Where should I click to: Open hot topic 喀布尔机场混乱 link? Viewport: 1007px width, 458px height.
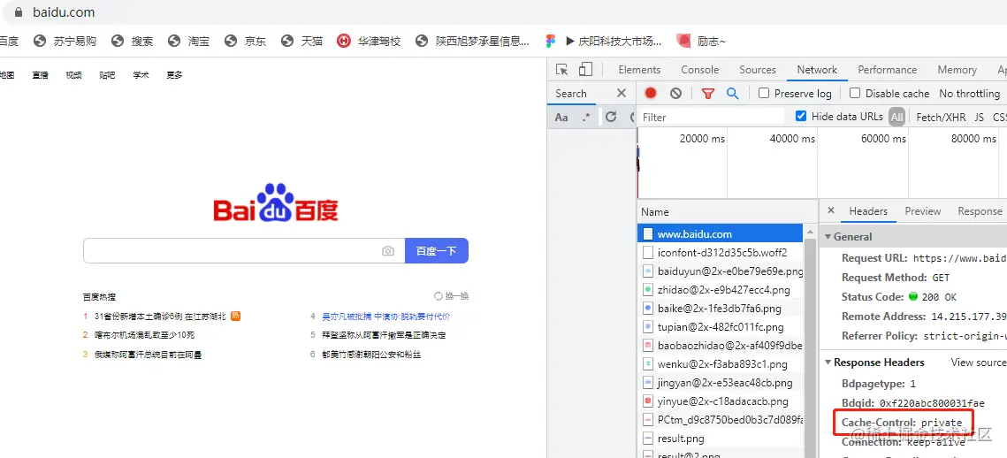(144, 335)
